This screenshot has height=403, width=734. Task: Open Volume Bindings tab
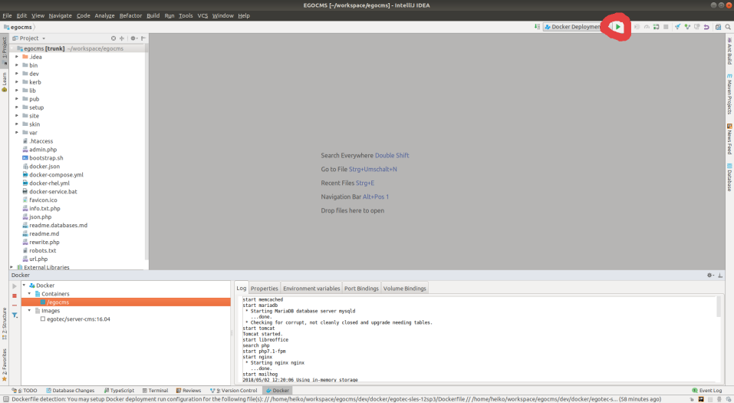(404, 288)
